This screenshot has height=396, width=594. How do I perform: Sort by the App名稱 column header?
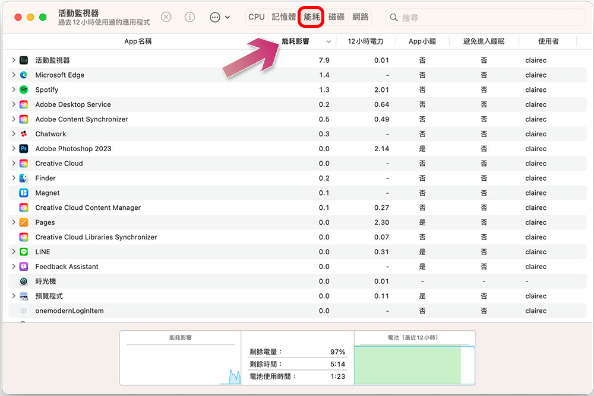click(x=138, y=41)
